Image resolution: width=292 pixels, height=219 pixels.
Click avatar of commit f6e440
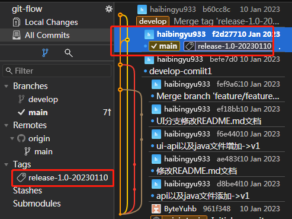156,134
